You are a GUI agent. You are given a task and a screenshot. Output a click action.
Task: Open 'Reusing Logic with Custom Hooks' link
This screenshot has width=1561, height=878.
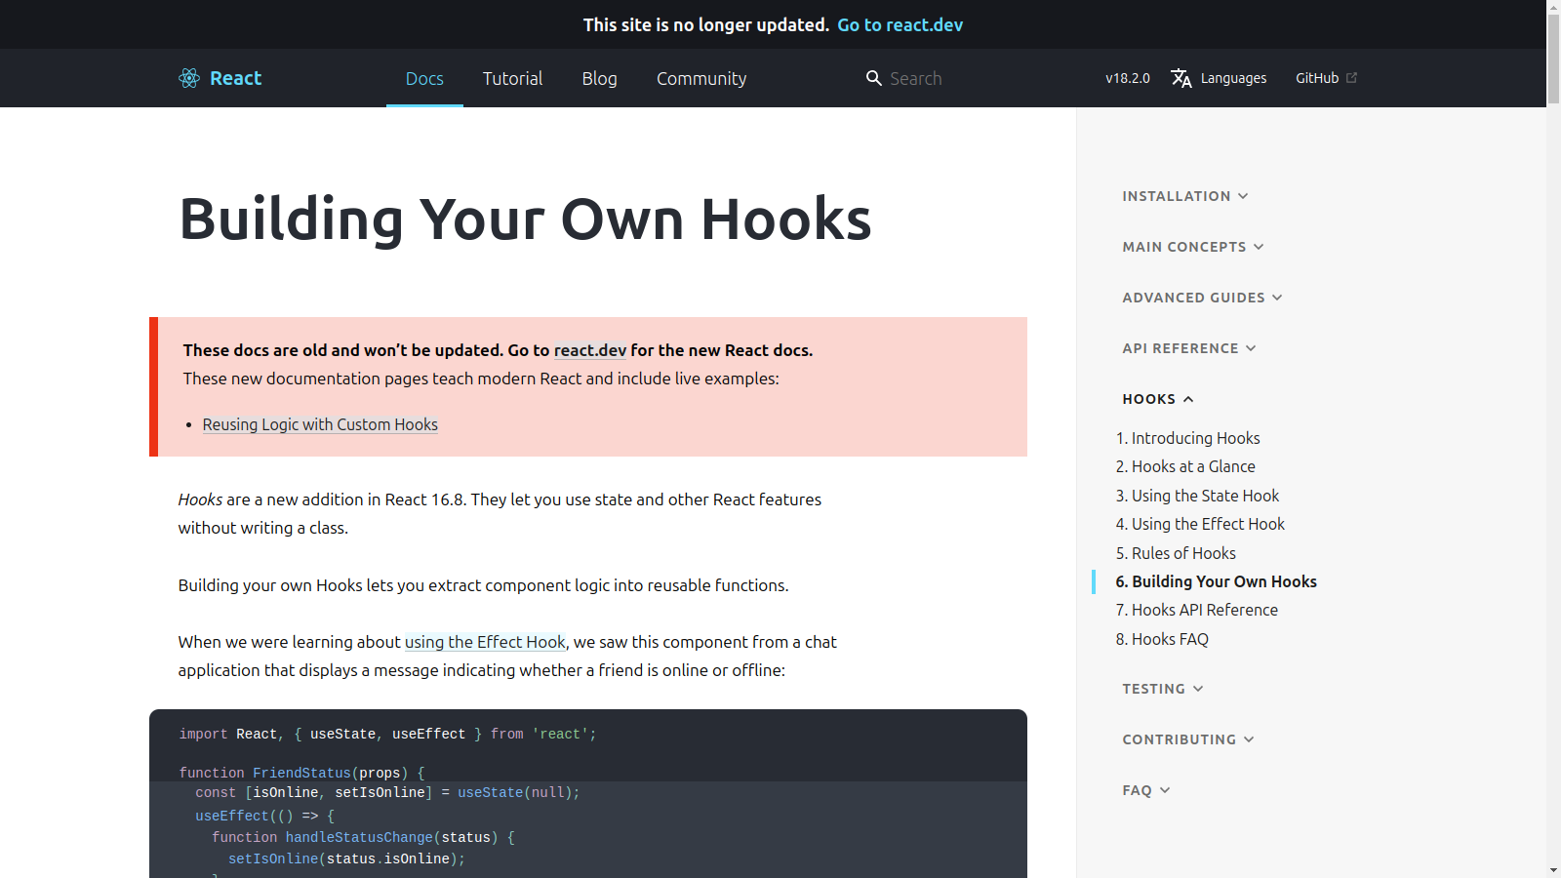click(x=320, y=424)
